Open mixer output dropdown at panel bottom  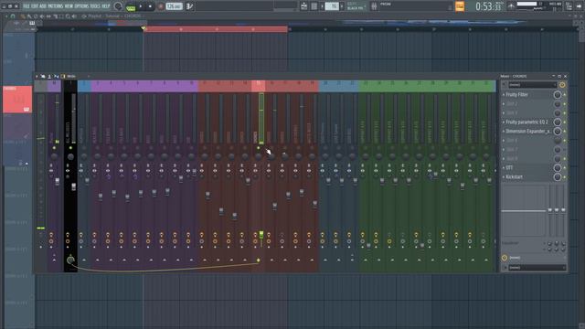(537, 268)
